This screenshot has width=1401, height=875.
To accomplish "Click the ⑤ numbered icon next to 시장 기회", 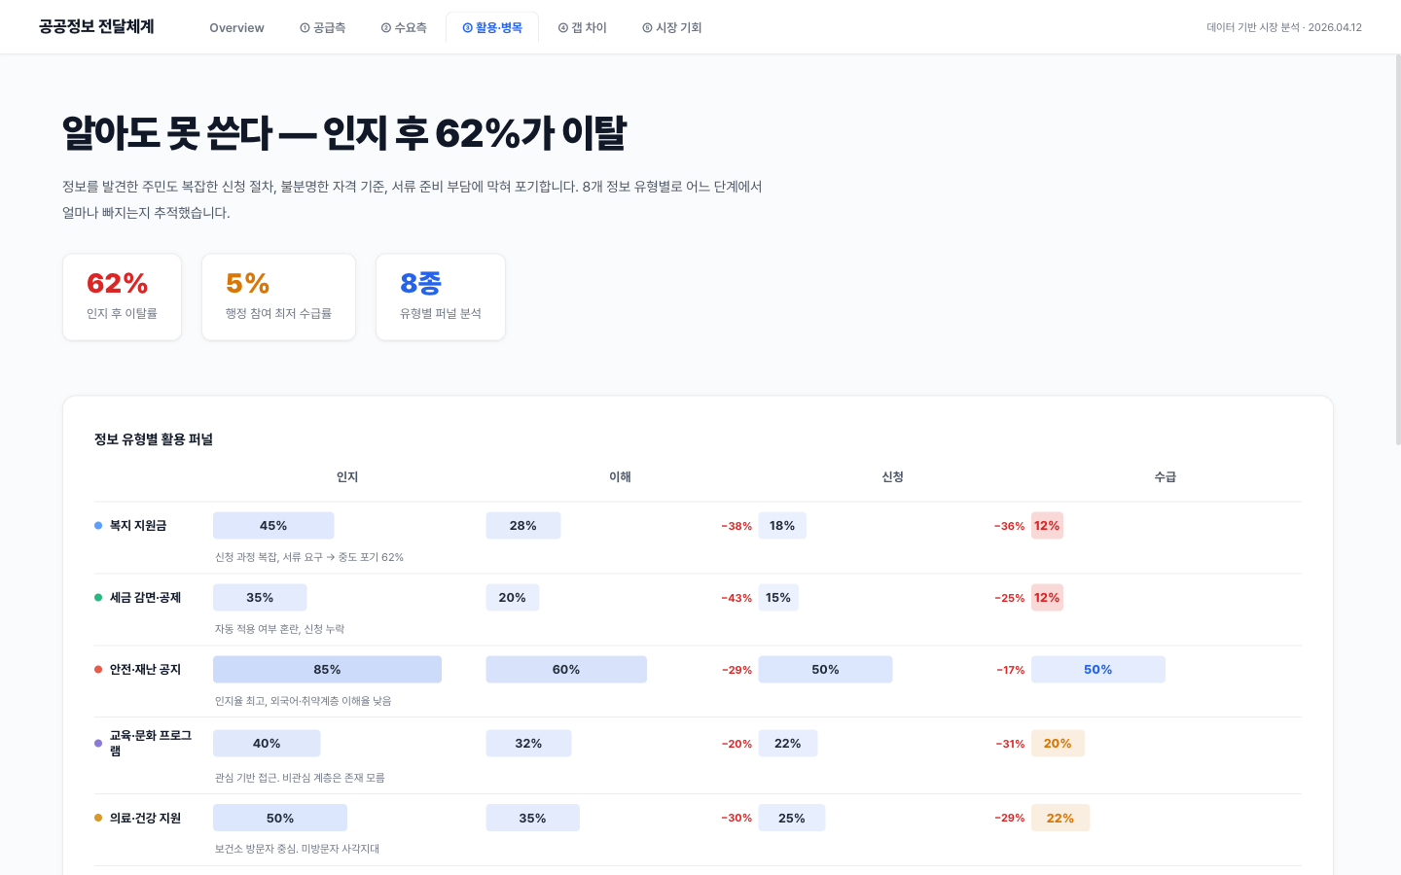I will (x=645, y=27).
